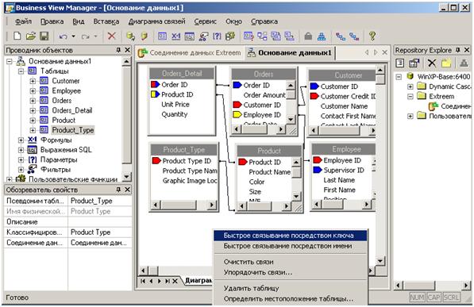Click the Undo arrow icon
This screenshot has width=474, height=307.
click(63, 36)
